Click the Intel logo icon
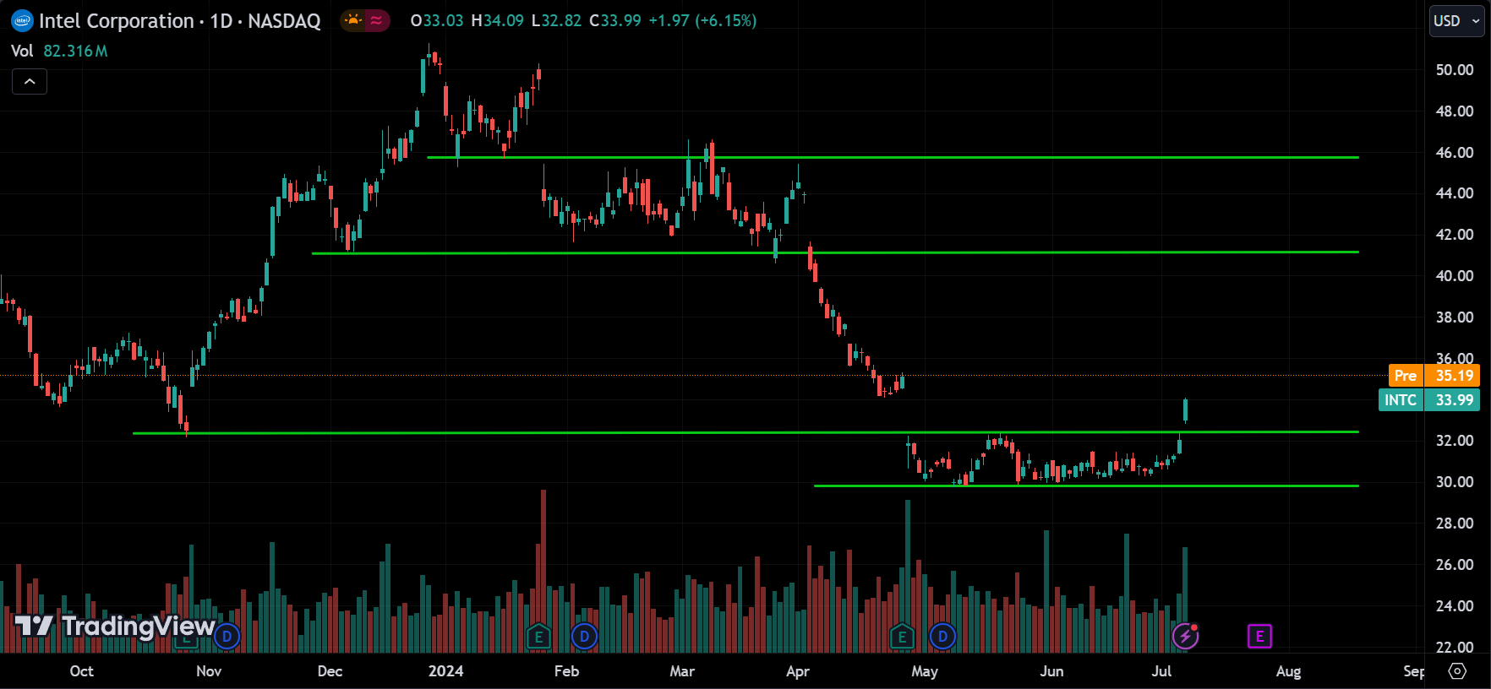This screenshot has height=689, width=1491. pyautogui.click(x=22, y=21)
